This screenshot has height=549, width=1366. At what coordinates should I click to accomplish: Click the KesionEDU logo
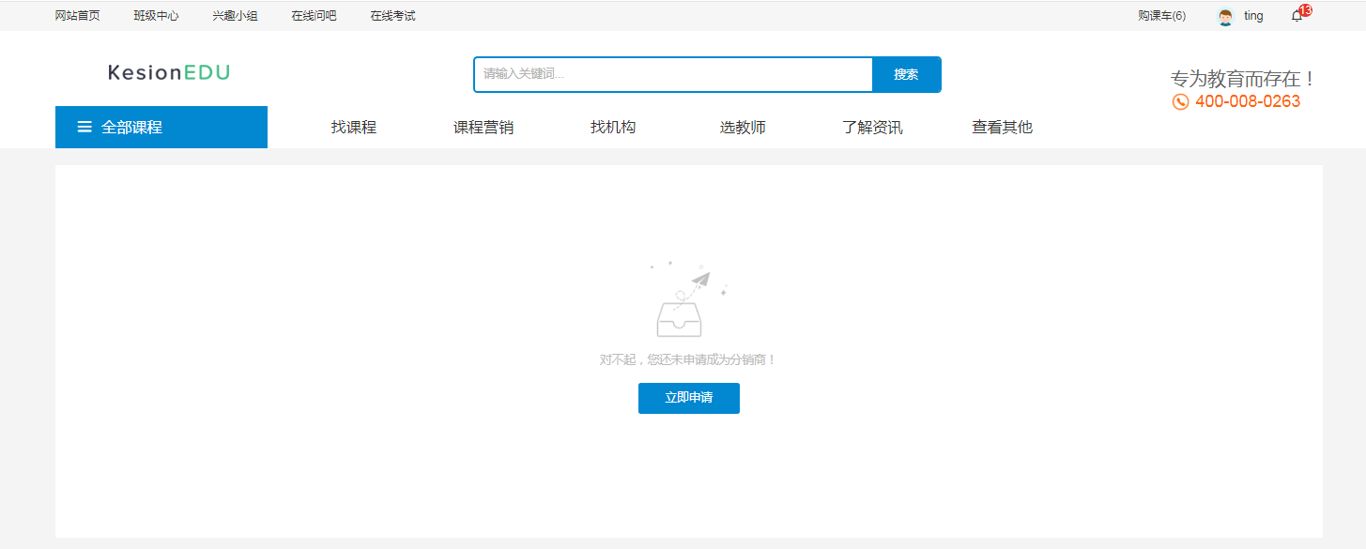169,72
